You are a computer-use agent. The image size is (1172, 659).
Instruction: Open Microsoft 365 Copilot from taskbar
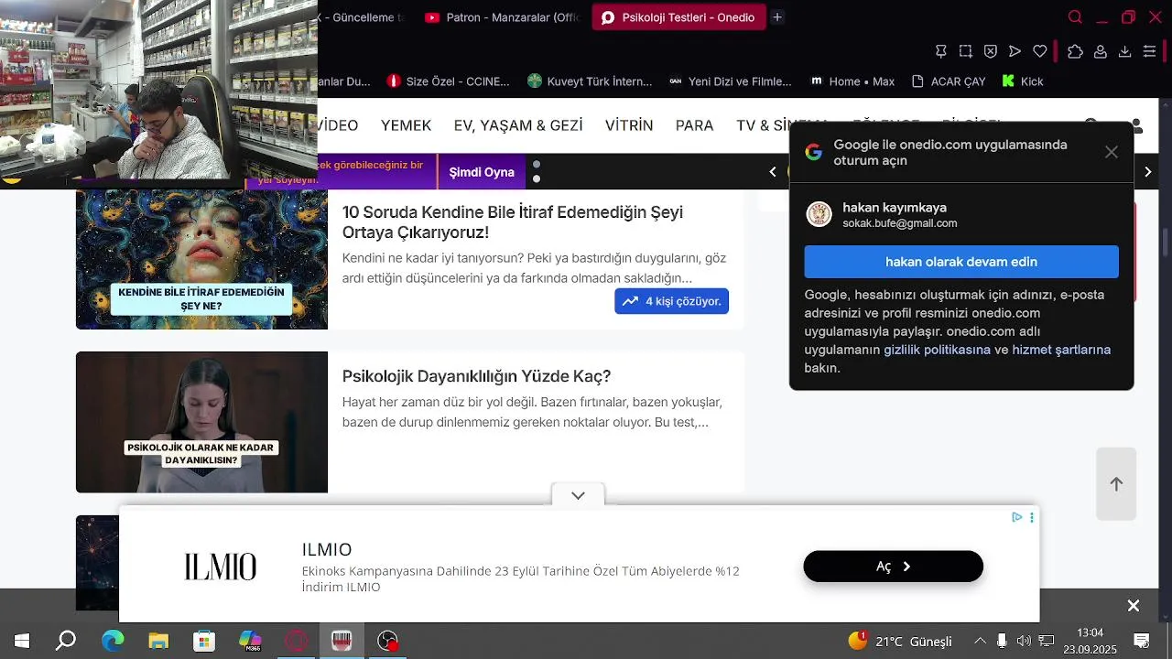coord(250,641)
